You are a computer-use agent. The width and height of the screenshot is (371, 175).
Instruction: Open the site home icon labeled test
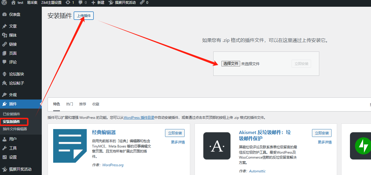coord(13,3)
